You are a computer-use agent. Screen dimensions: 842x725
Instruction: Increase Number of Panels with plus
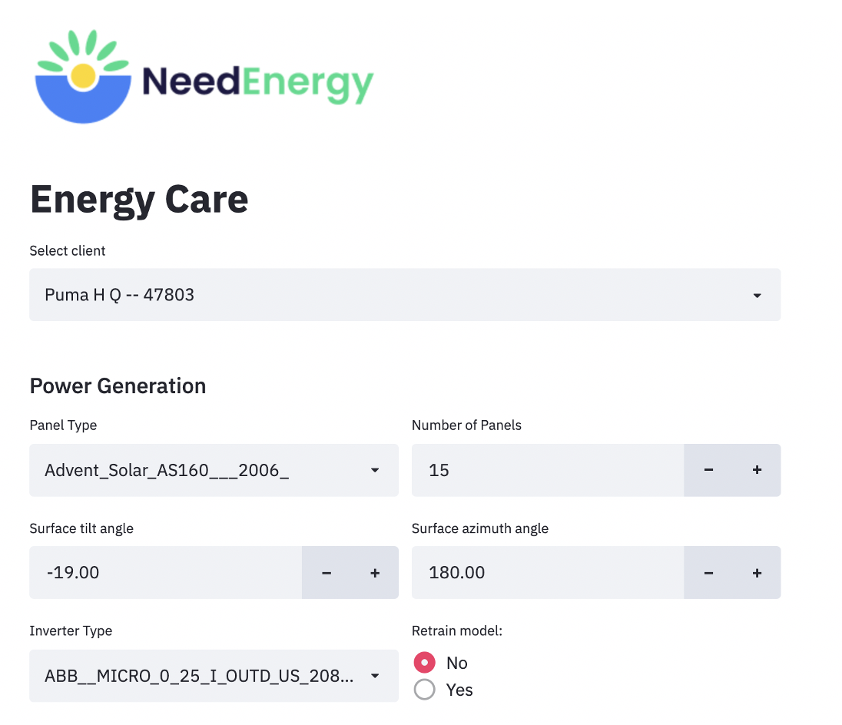tap(757, 470)
